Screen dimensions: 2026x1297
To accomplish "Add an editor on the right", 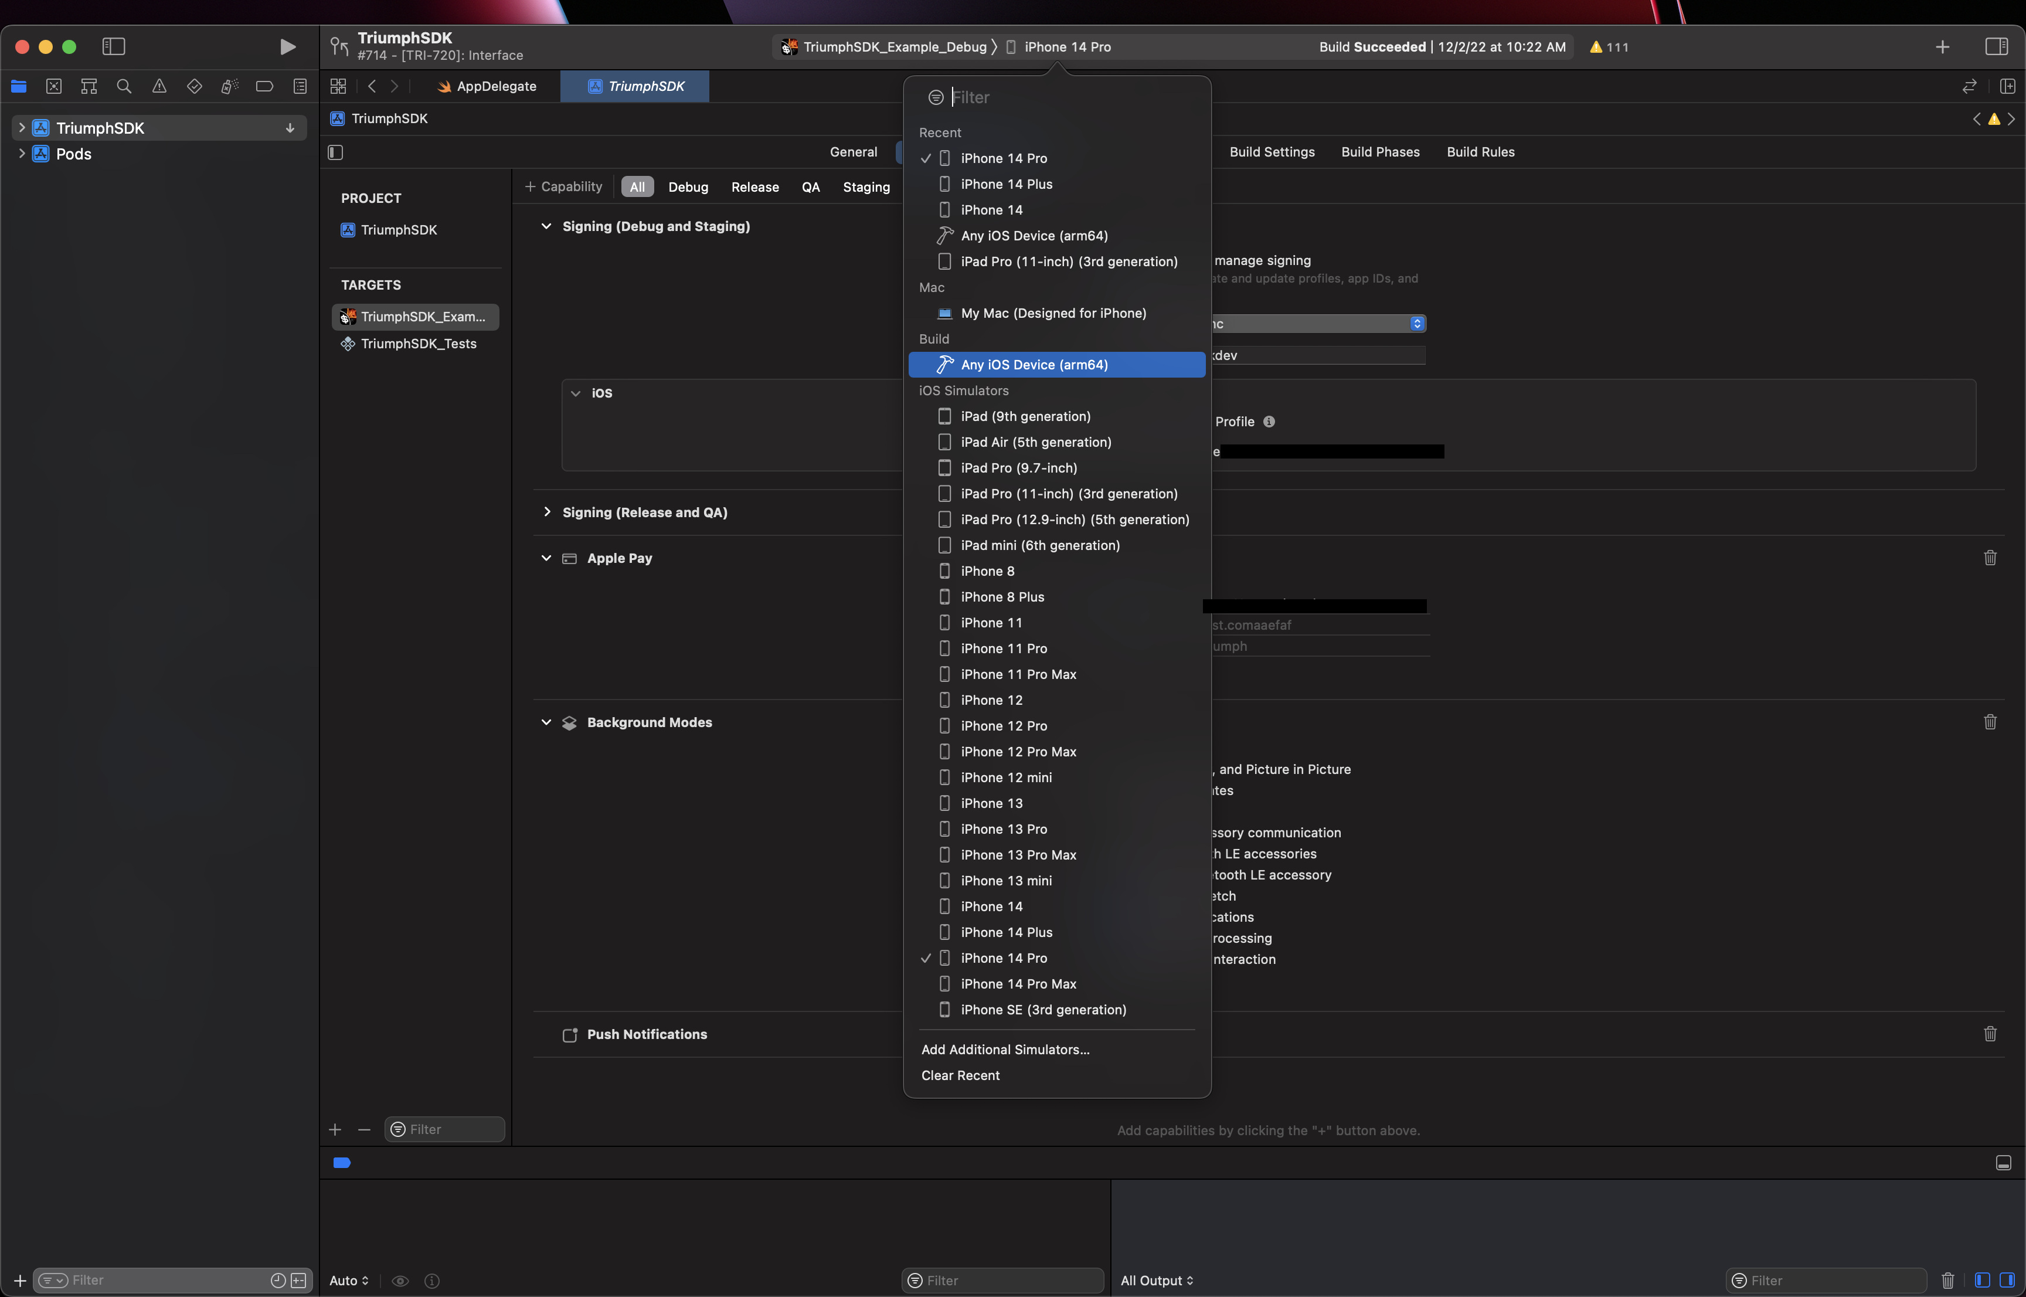I will (x=2007, y=86).
